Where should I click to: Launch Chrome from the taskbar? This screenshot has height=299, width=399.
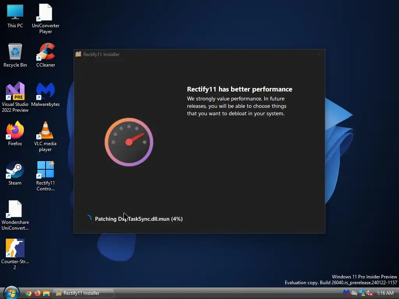28,293
